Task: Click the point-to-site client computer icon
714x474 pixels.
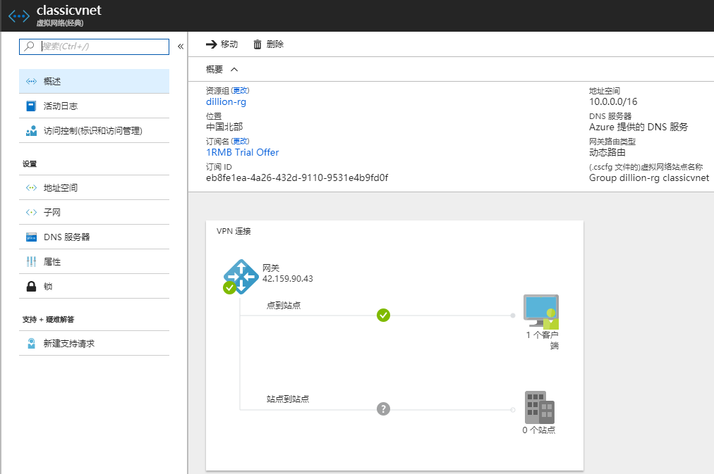Action: pyautogui.click(x=541, y=311)
